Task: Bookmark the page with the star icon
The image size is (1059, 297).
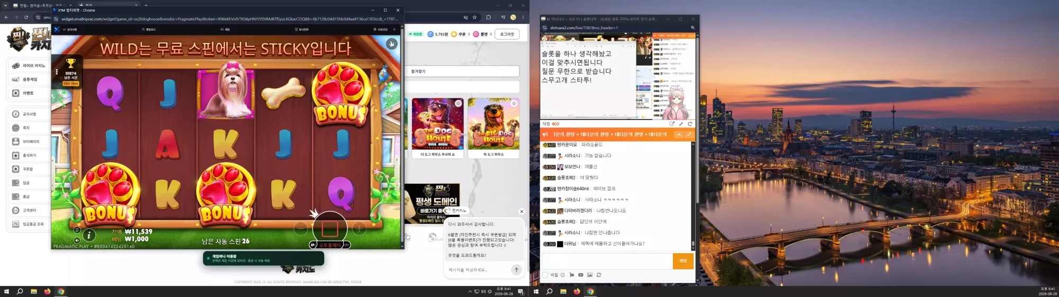Action: (x=475, y=17)
